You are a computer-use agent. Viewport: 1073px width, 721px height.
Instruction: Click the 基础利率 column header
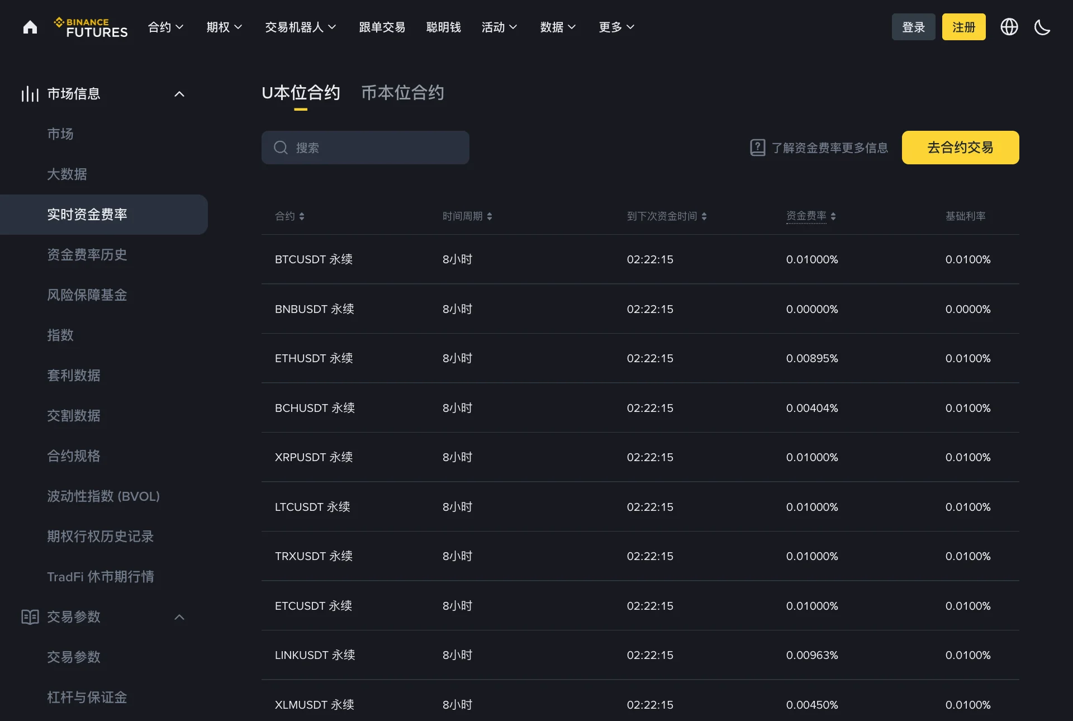965,216
